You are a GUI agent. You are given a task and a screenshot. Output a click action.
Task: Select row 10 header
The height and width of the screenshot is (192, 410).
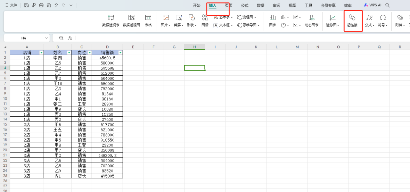[5, 99]
